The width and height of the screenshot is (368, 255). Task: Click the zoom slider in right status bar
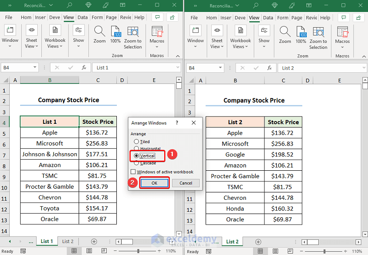tap(324, 251)
